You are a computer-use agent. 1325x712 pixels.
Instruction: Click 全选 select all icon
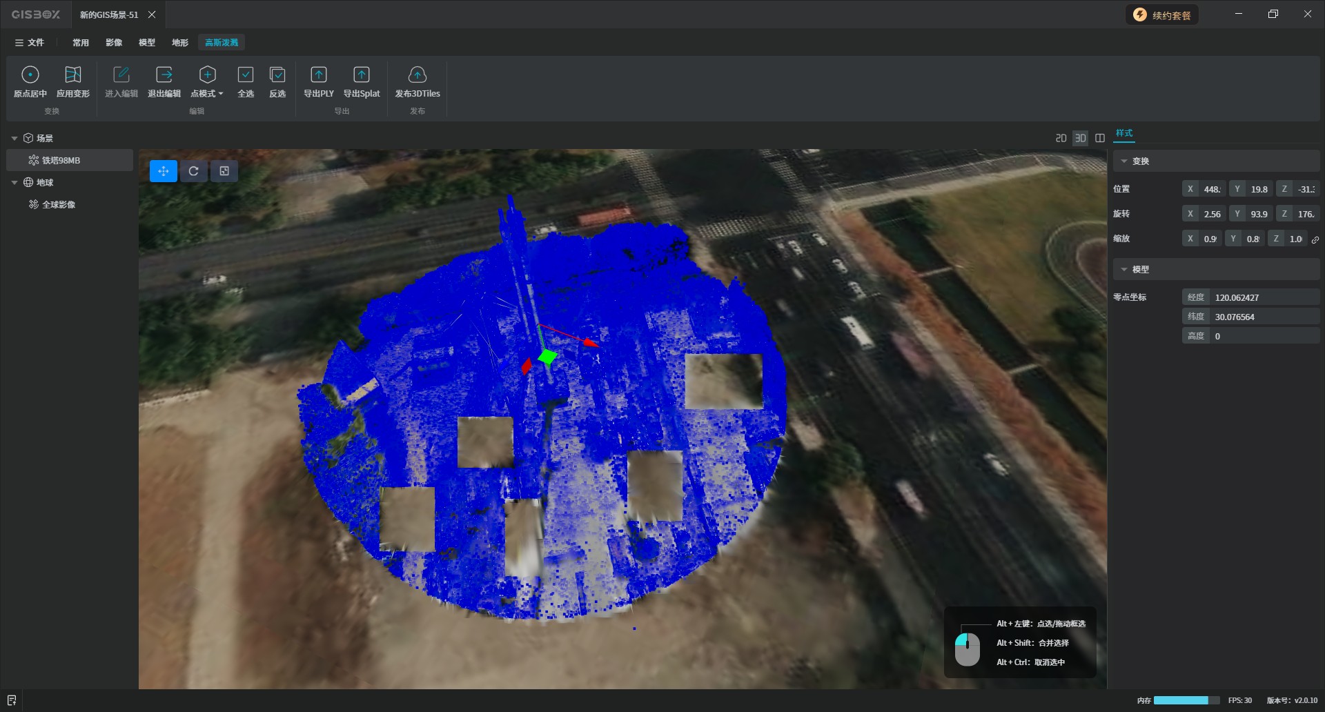click(x=246, y=75)
